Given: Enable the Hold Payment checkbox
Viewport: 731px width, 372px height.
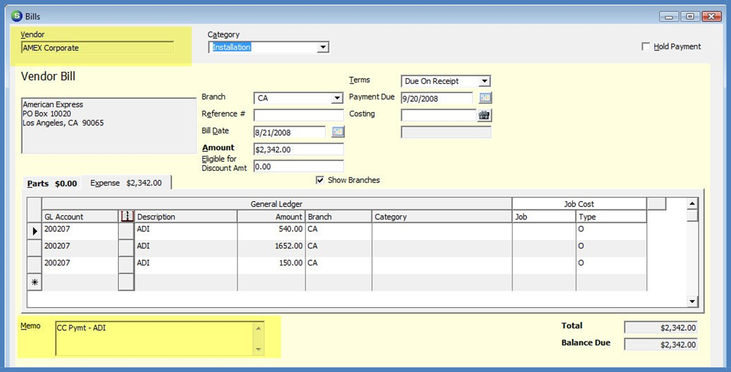Looking at the screenshot, I should point(645,47).
